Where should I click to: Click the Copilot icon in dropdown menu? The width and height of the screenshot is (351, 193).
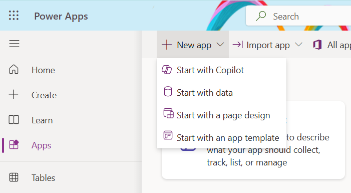click(x=167, y=70)
